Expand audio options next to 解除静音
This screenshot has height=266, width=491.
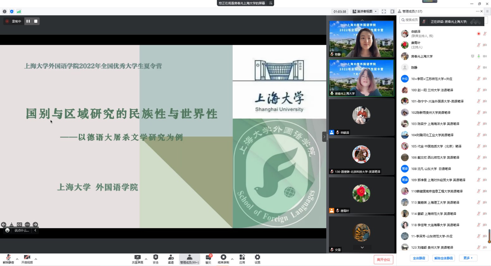tap(17, 259)
